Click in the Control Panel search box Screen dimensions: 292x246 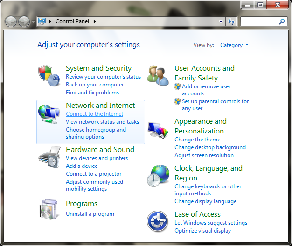pyautogui.click(x=259, y=21)
